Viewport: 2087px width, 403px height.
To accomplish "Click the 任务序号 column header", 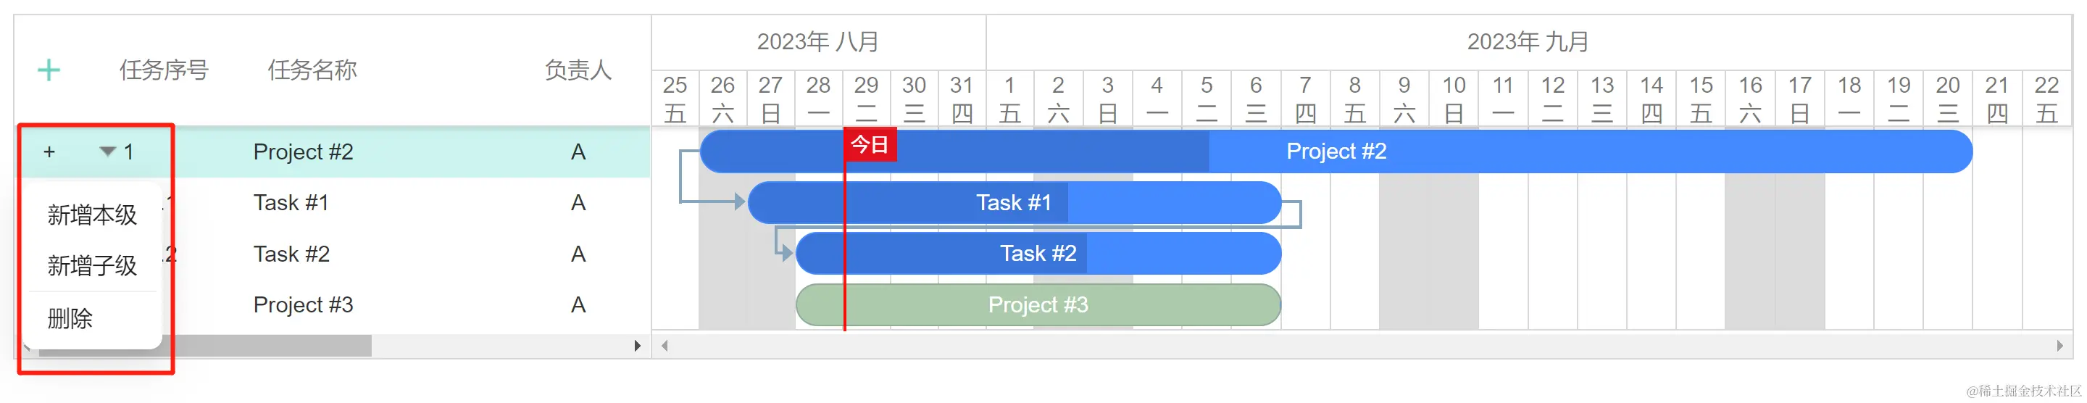I will point(164,70).
